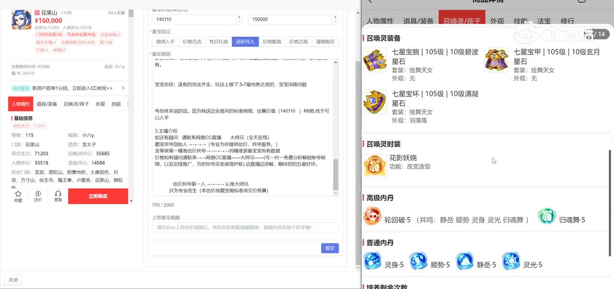Click the 召唤灵时装 section heading
Viewport: 614px width, 289px height.
383,144
